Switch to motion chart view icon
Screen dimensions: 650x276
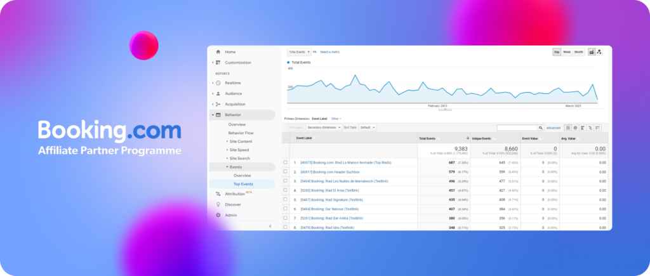[x=599, y=52]
